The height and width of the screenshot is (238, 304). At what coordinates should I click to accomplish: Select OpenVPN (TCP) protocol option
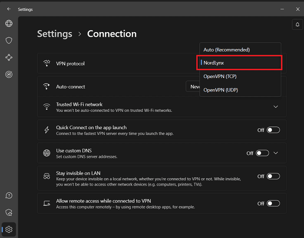(x=240, y=76)
